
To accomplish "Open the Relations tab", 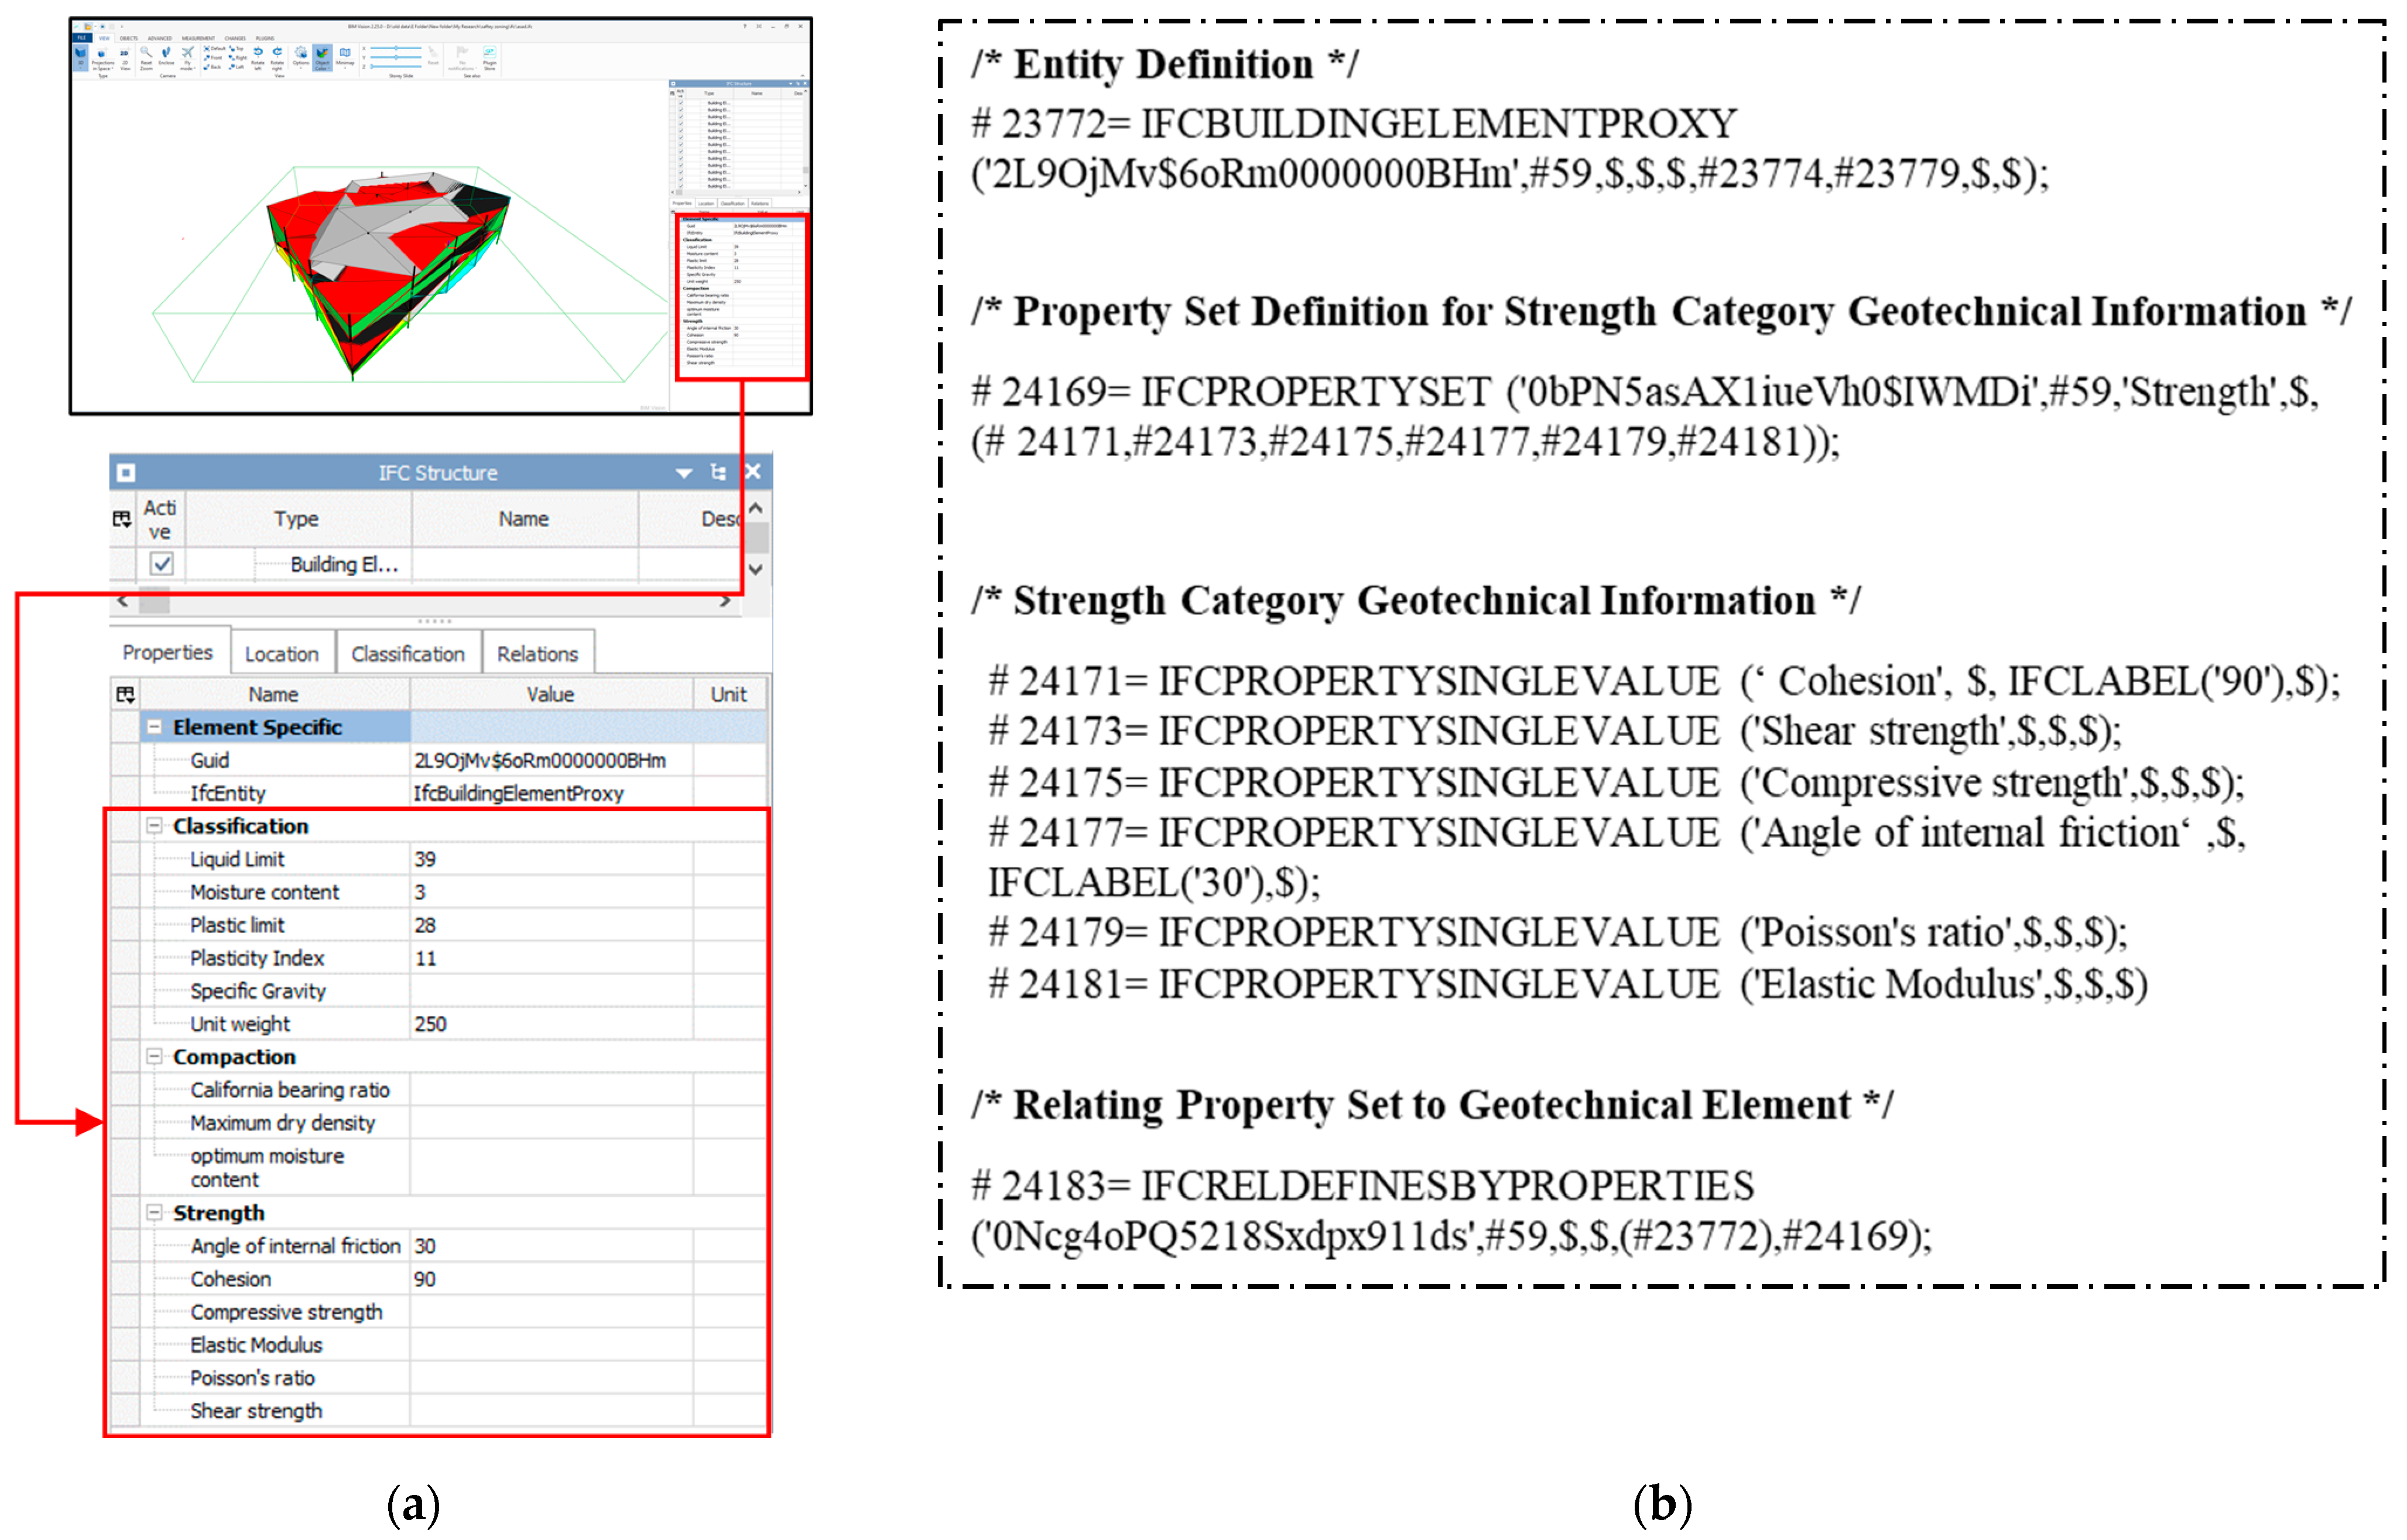I will [537, 654].
